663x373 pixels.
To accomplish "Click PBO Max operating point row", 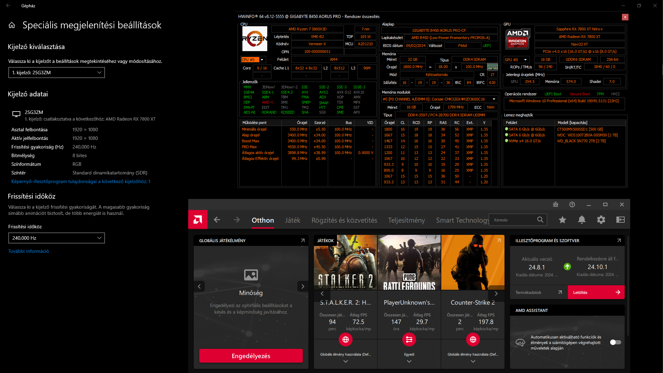I will [x=307, y=147].
